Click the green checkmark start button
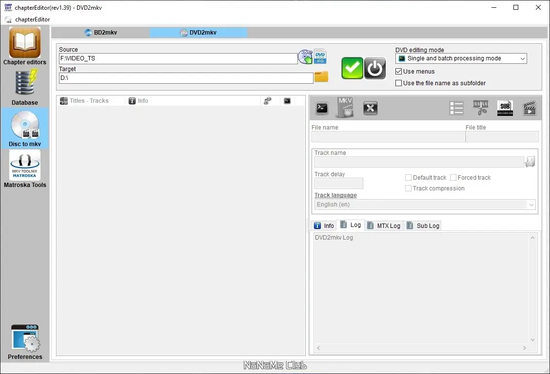Image resolution: width=550 pixels, height=374 pixels. (x=352, y=68)
